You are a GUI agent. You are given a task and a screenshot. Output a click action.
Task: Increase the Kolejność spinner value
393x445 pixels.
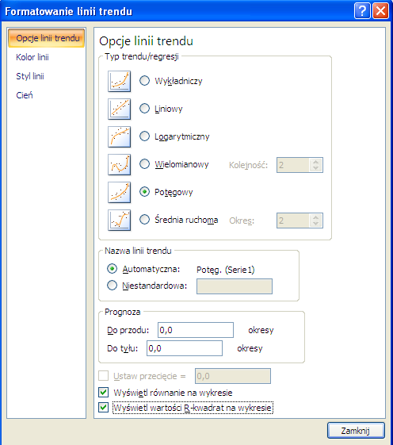click(315, 162)
